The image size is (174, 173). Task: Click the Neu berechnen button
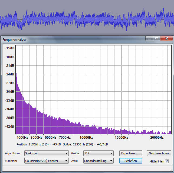[x=159, y=153]
